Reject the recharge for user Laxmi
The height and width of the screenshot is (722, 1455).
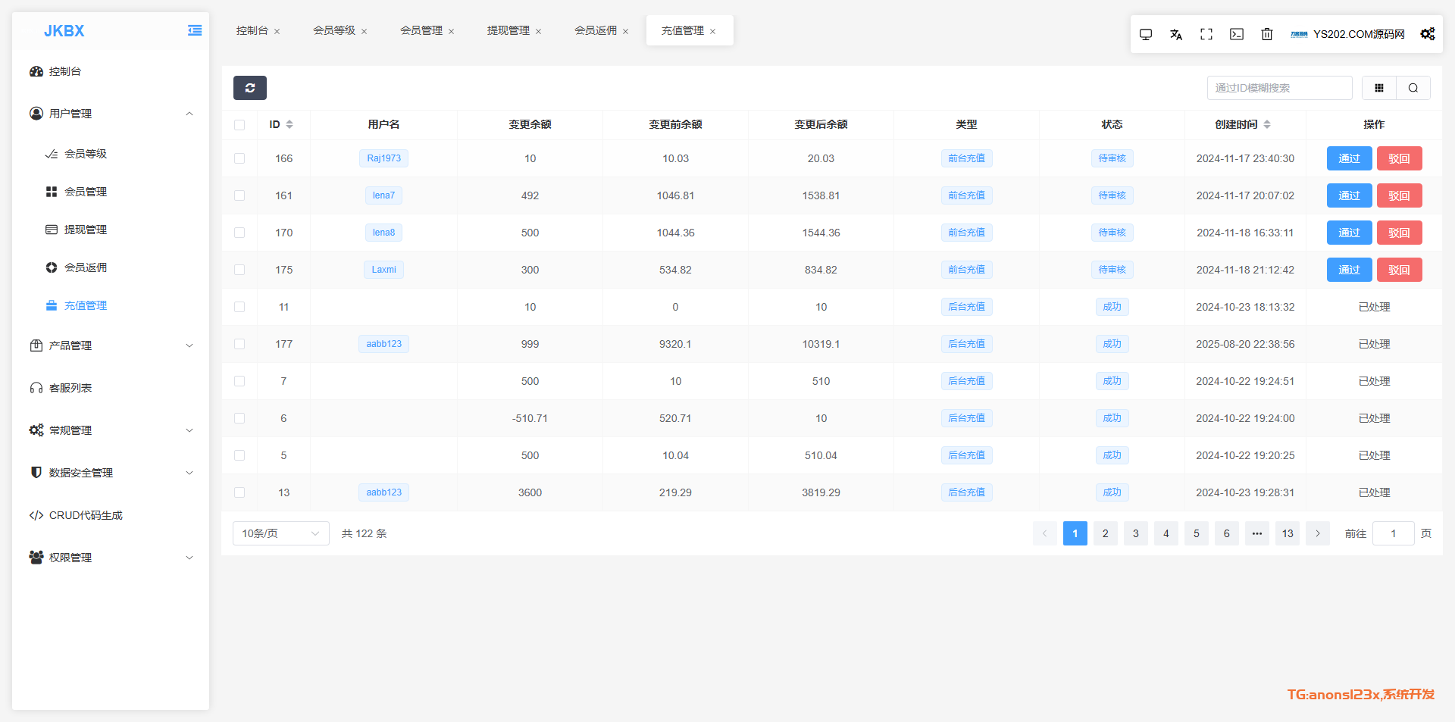[1399, 270]
